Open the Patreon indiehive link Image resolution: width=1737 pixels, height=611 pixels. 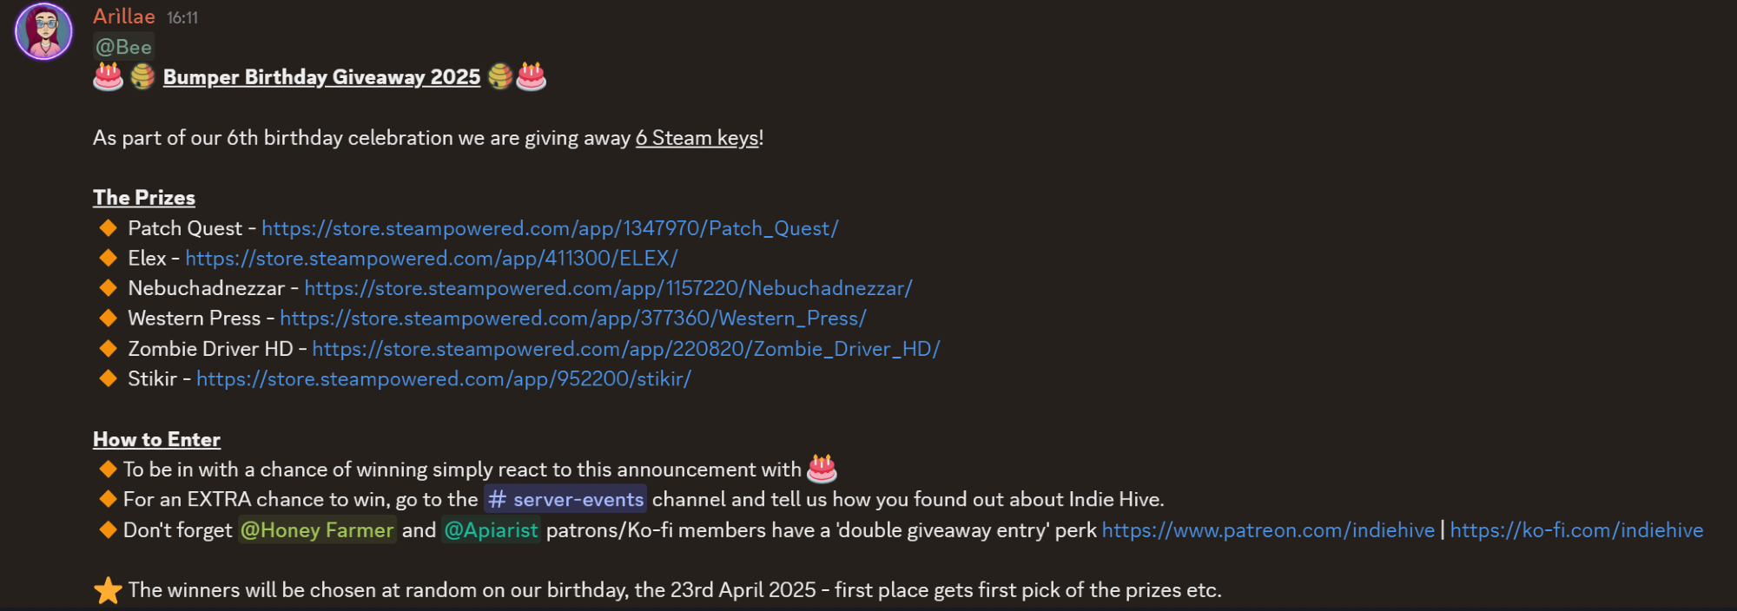pos(1268,530)
